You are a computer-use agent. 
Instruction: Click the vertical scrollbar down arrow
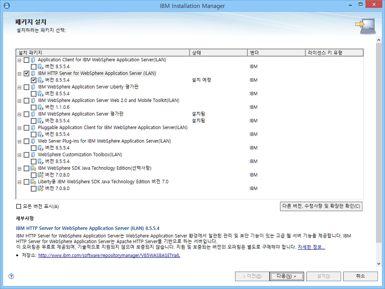click(379, 264)
